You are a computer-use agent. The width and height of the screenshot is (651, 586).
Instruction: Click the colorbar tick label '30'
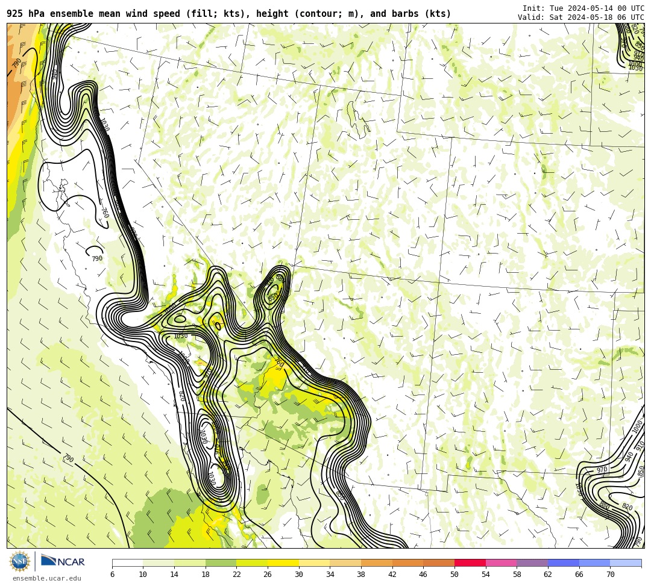click(299, 575)
